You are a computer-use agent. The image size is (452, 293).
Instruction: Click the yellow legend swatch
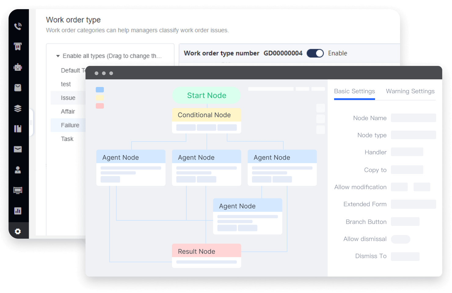coord(100,98)
